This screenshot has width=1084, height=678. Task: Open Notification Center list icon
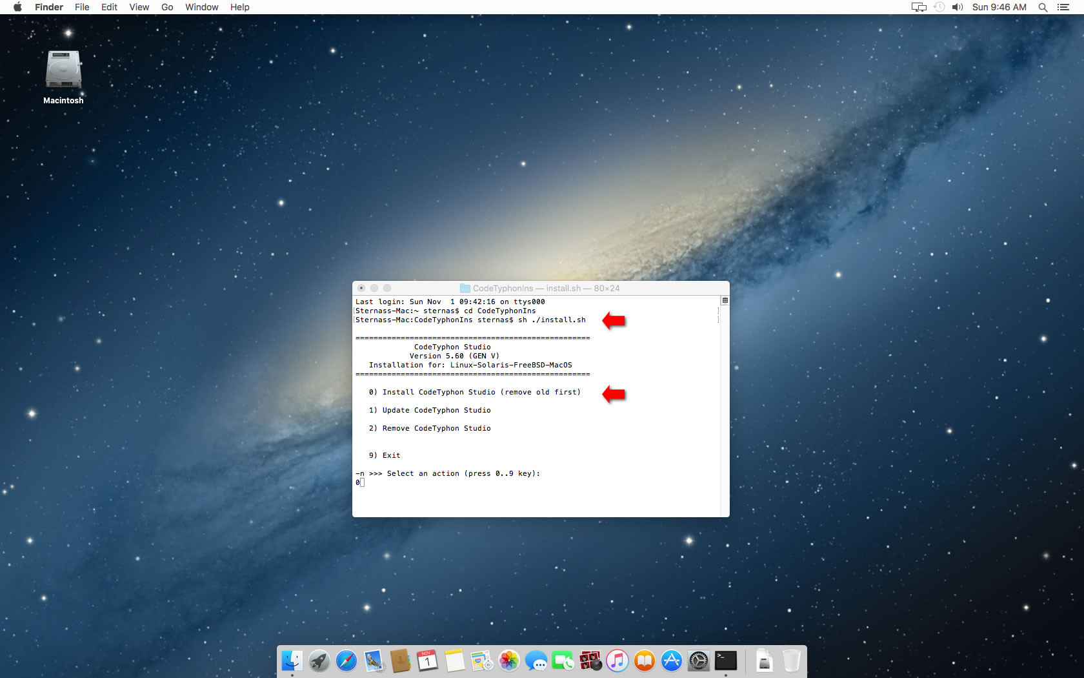pos(1063,7)
